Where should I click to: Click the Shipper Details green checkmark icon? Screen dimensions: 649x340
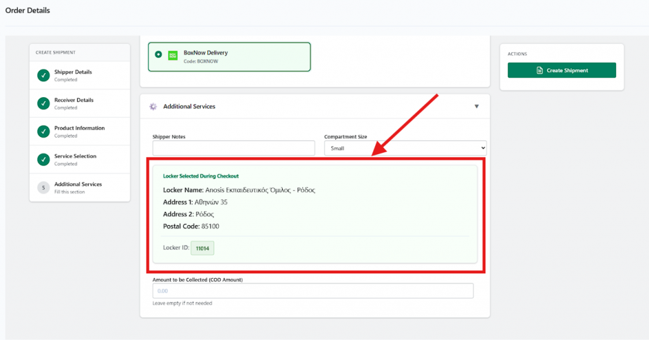coord(43,75)
